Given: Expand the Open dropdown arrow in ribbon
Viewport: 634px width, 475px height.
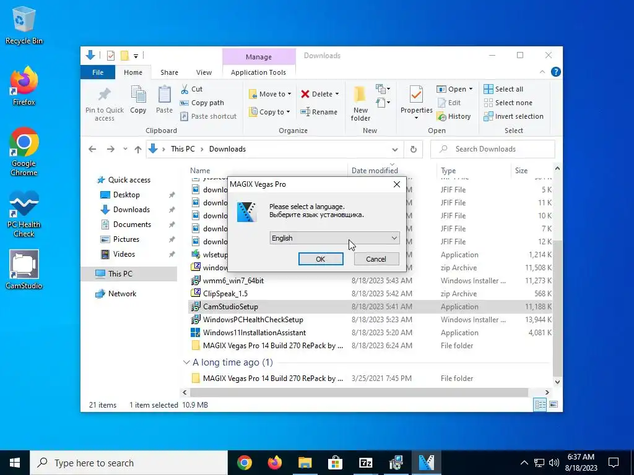Looking at the screenshot, I should click(x=471, y=89).
